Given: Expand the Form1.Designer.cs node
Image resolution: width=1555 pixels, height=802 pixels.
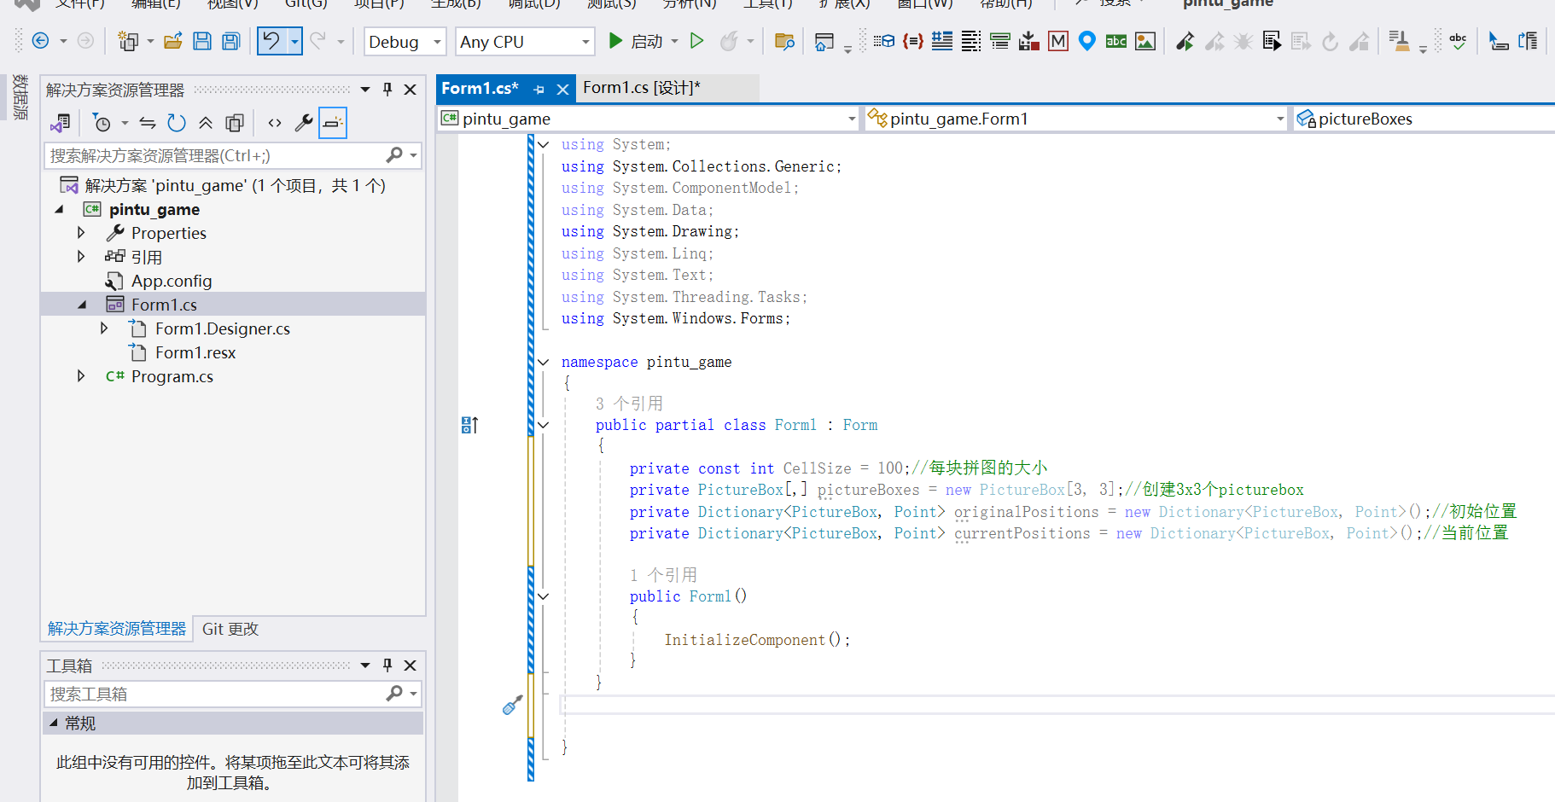Looking at the screenshot, I should point(104,328).
